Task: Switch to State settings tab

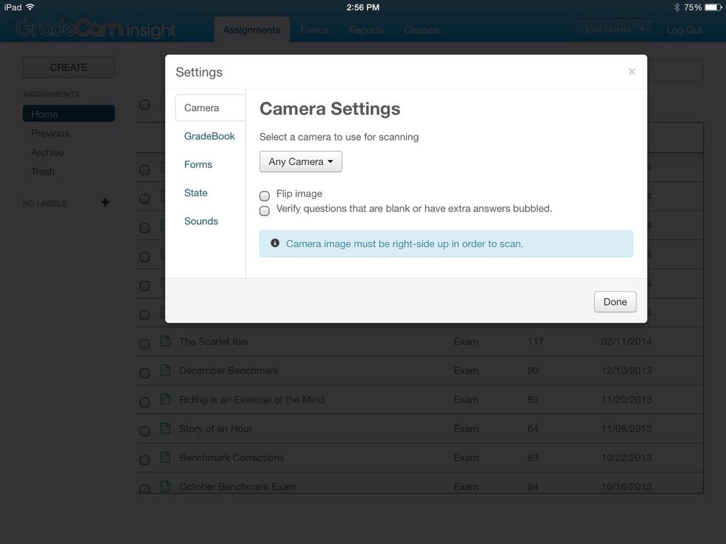Action: pos(196,192)
